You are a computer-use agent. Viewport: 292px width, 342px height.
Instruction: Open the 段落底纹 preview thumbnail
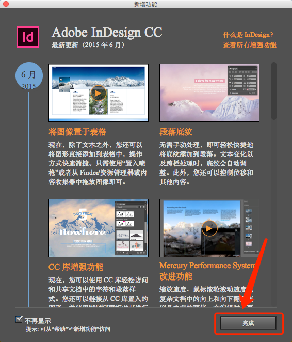[209, 92]
